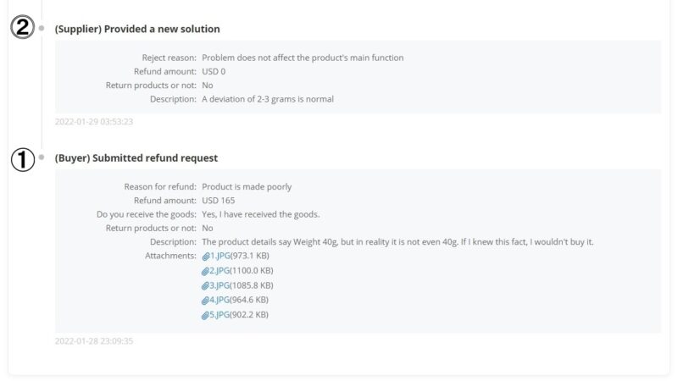Click the timestamp 2022-01-29 03:53:23
This screenshot has width=678, height=381.
coord(94,122)
